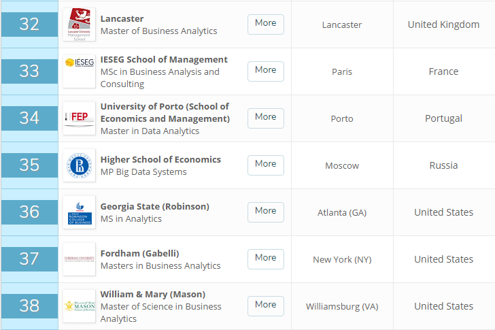Click the William & Mary Mason logo
Image resolution: width=495 pixels, height=330 pixels.
pyautogui.click(x=79, y=306)
